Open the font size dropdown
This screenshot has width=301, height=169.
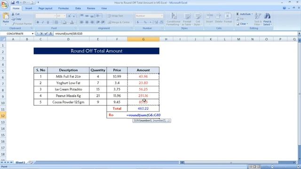tap(64, 16)
